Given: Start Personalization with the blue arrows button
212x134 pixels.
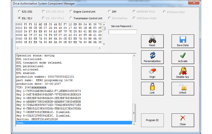Looking at the screenshot, I should click(152, 57).
